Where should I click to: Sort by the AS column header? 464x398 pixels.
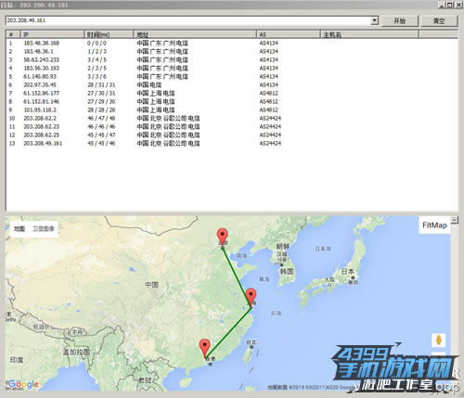[289, 34]
